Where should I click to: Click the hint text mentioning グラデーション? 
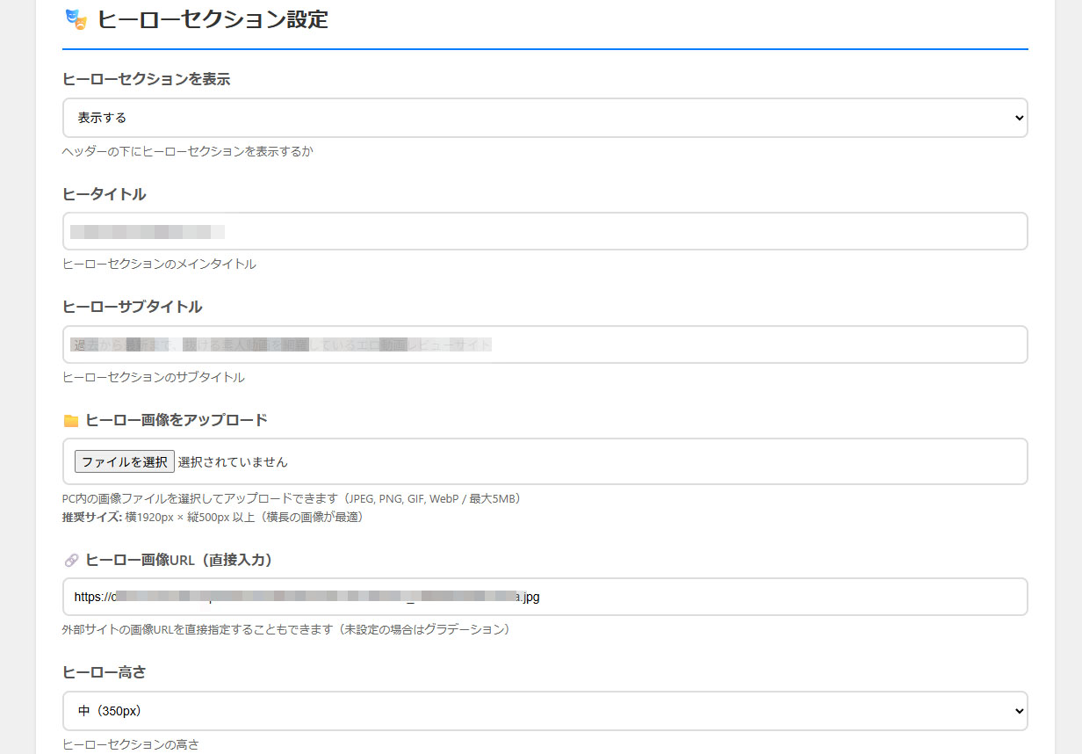285,629
